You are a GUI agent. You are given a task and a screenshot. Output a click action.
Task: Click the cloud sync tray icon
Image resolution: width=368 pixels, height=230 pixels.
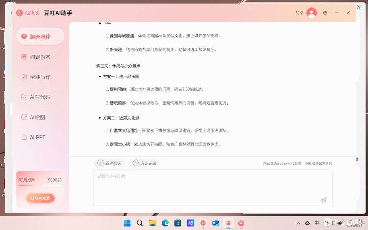click(x=307, y=223)
